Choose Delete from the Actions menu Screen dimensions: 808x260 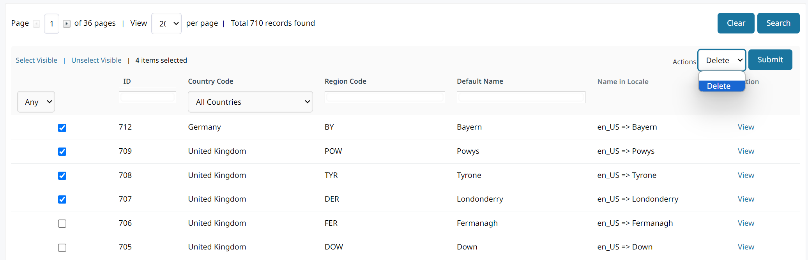(721, 86)
